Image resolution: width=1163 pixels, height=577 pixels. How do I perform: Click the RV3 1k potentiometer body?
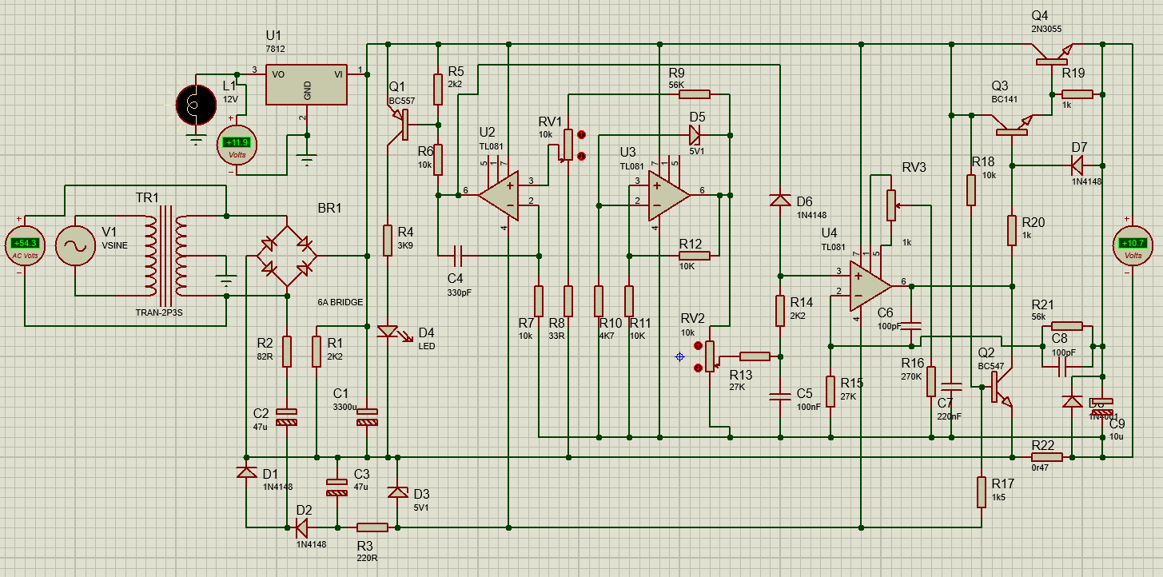tap(890, 205)
